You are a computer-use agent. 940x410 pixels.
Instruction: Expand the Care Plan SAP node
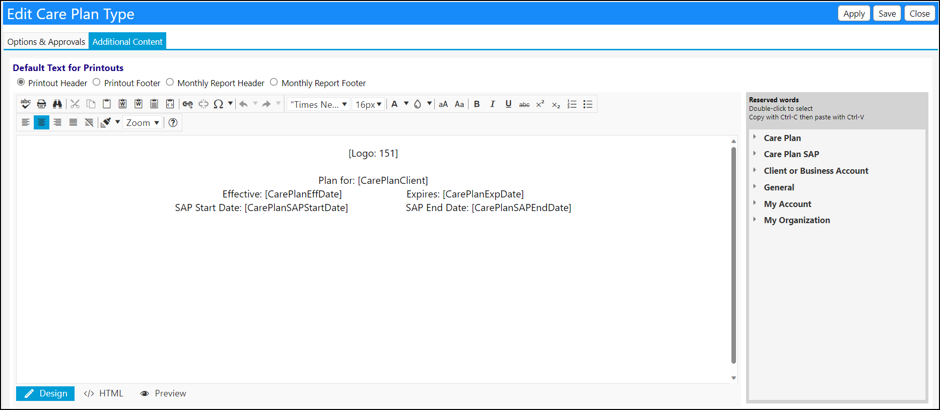pos(755,153)
